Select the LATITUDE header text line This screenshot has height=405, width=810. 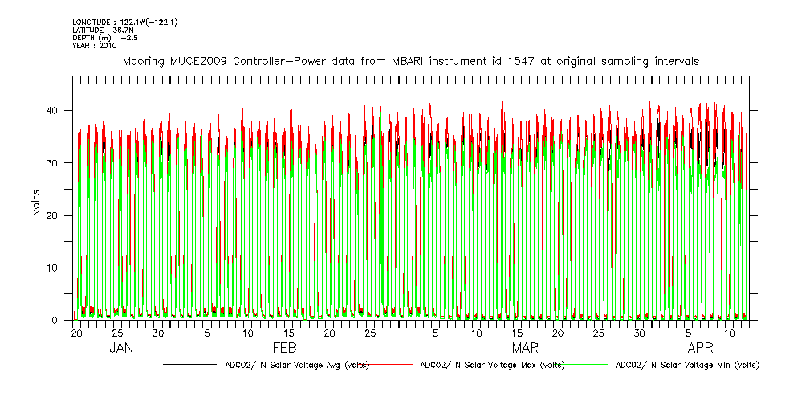pyautogui.click(x=102, y=29)
